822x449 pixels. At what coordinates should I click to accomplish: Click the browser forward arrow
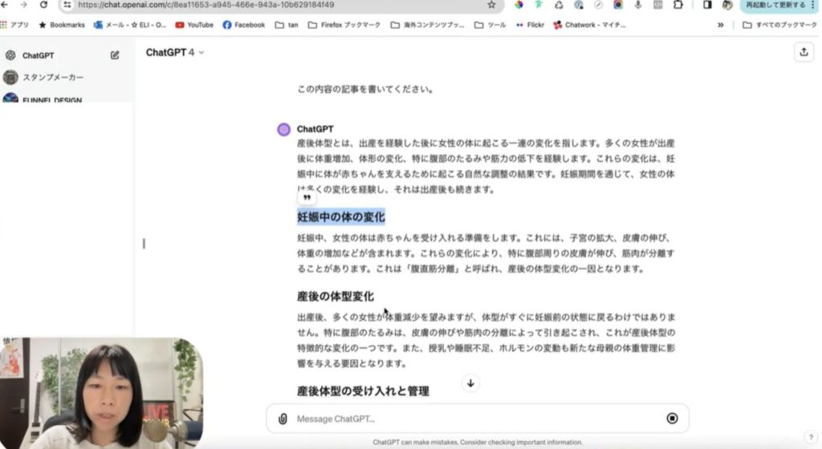click(x=23, y=5)
